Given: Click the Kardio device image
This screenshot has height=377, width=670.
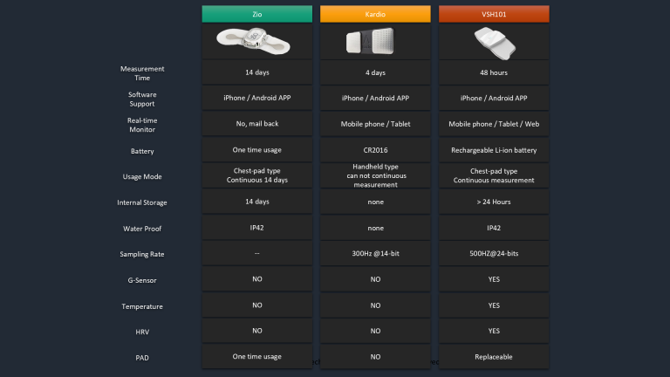Looking at the screenshot, I should 374,41.
